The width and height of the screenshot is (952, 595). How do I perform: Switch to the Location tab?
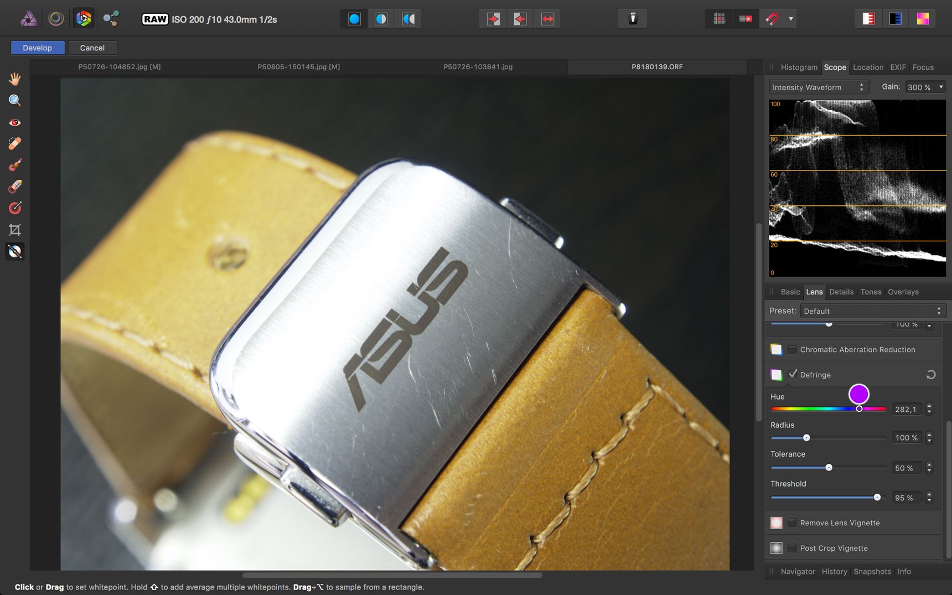pos(868,67)
